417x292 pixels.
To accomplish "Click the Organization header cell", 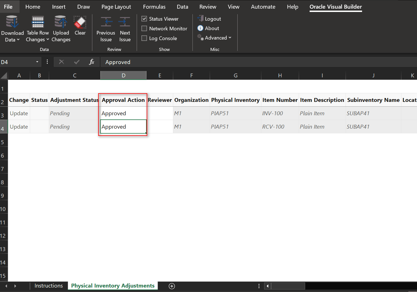I will click(191, 100).
